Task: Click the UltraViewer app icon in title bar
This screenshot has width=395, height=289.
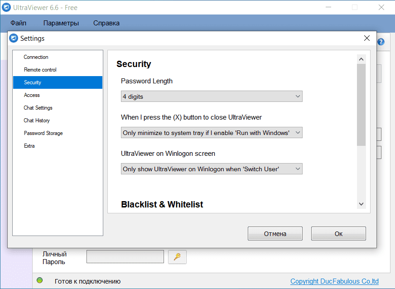Action: coord(6,7)
